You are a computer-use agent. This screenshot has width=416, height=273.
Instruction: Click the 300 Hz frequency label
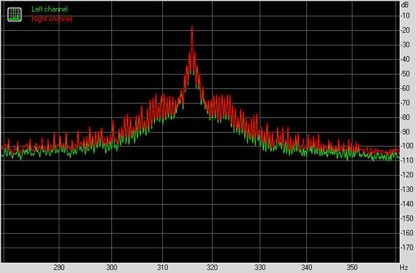tap(111, 267)
